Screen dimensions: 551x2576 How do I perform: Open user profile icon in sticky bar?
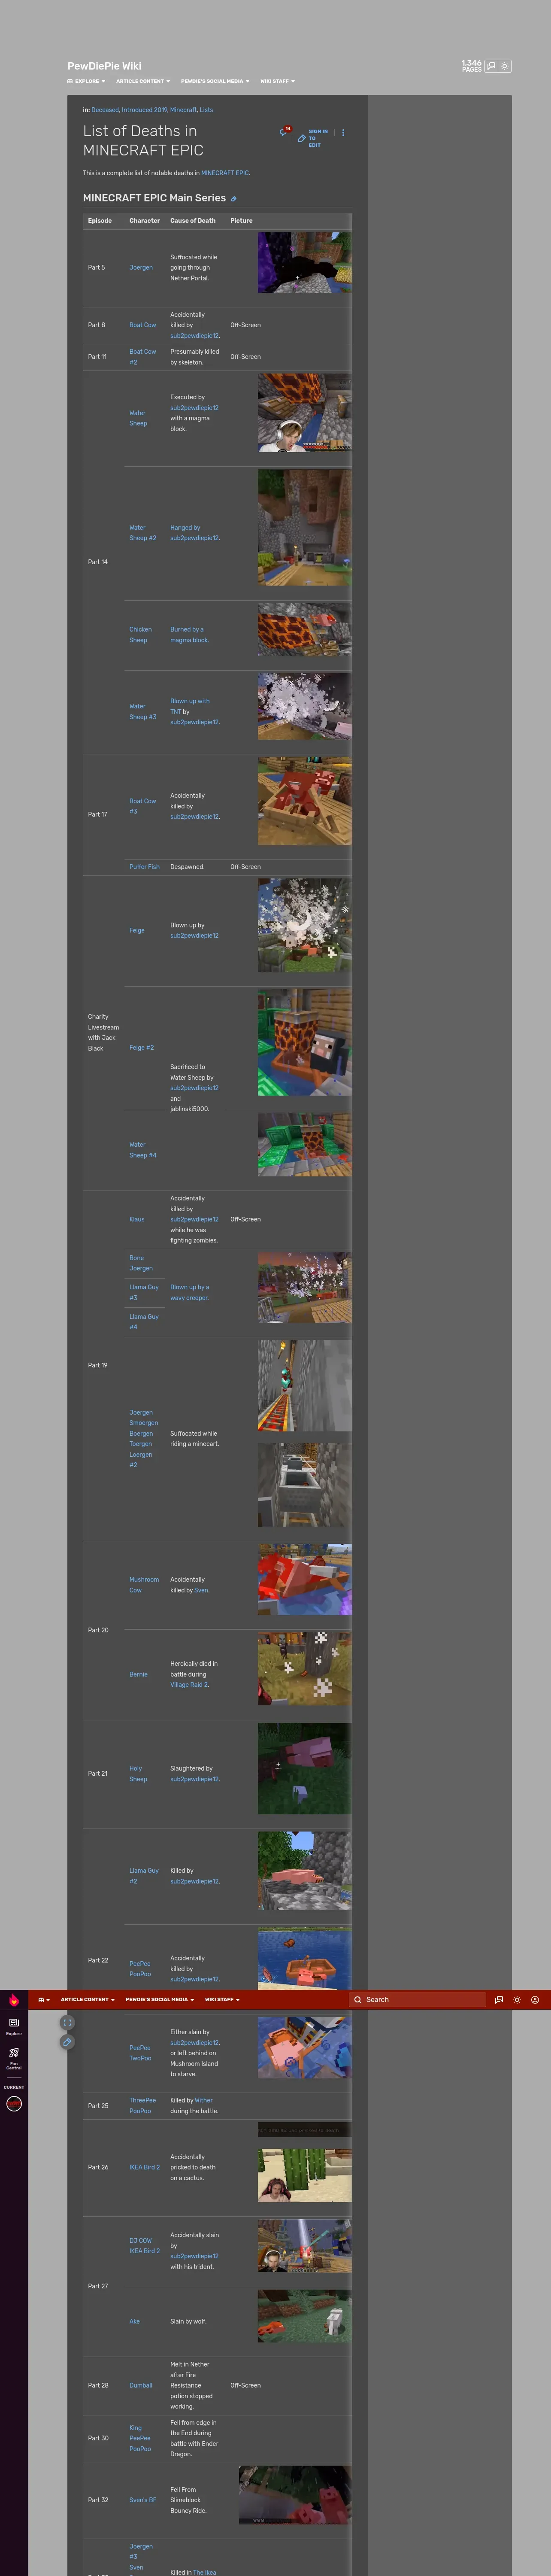click(x=535, y=2000)
